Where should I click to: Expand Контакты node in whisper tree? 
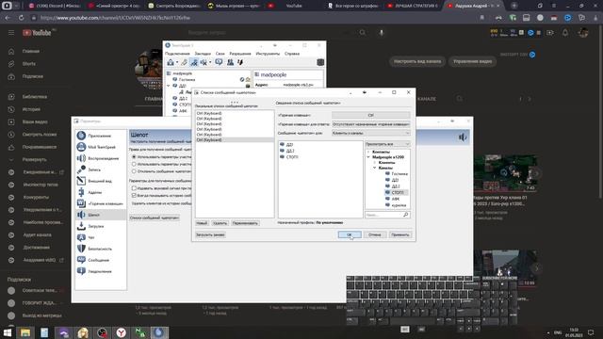coord(368,152)
